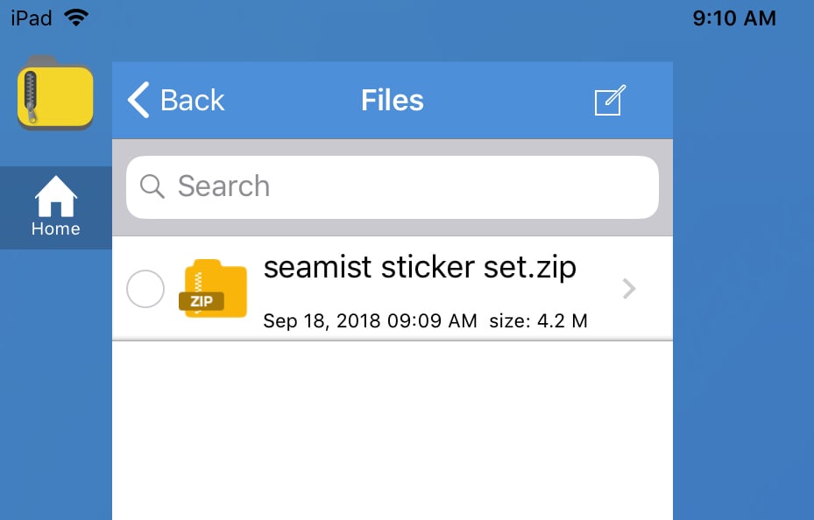Go back using the Back button text
The width and height of the screenshot is (814, 520).
tap(193, 100)
